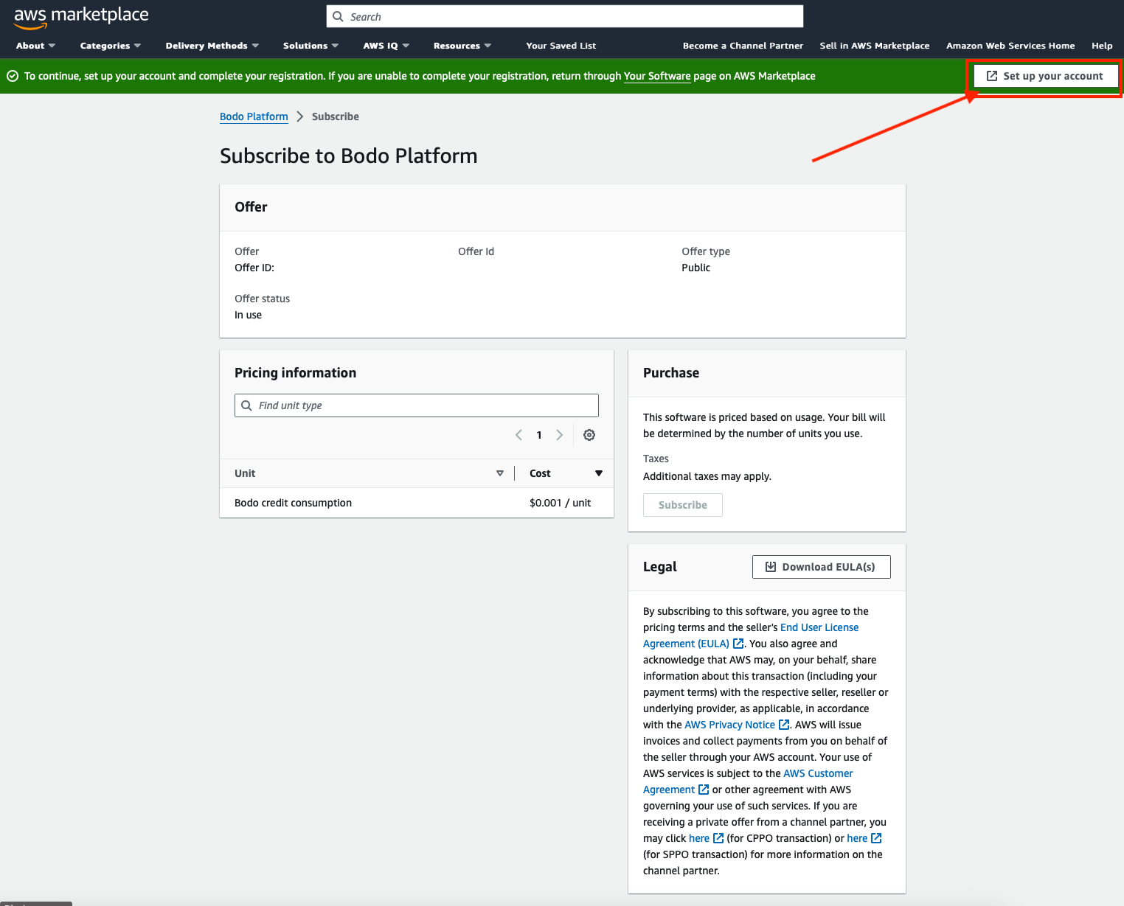The height and width of the screenshot is (906, 1124).
Task: Select Sell in AWS Marketplace
Action: [874, 46]
